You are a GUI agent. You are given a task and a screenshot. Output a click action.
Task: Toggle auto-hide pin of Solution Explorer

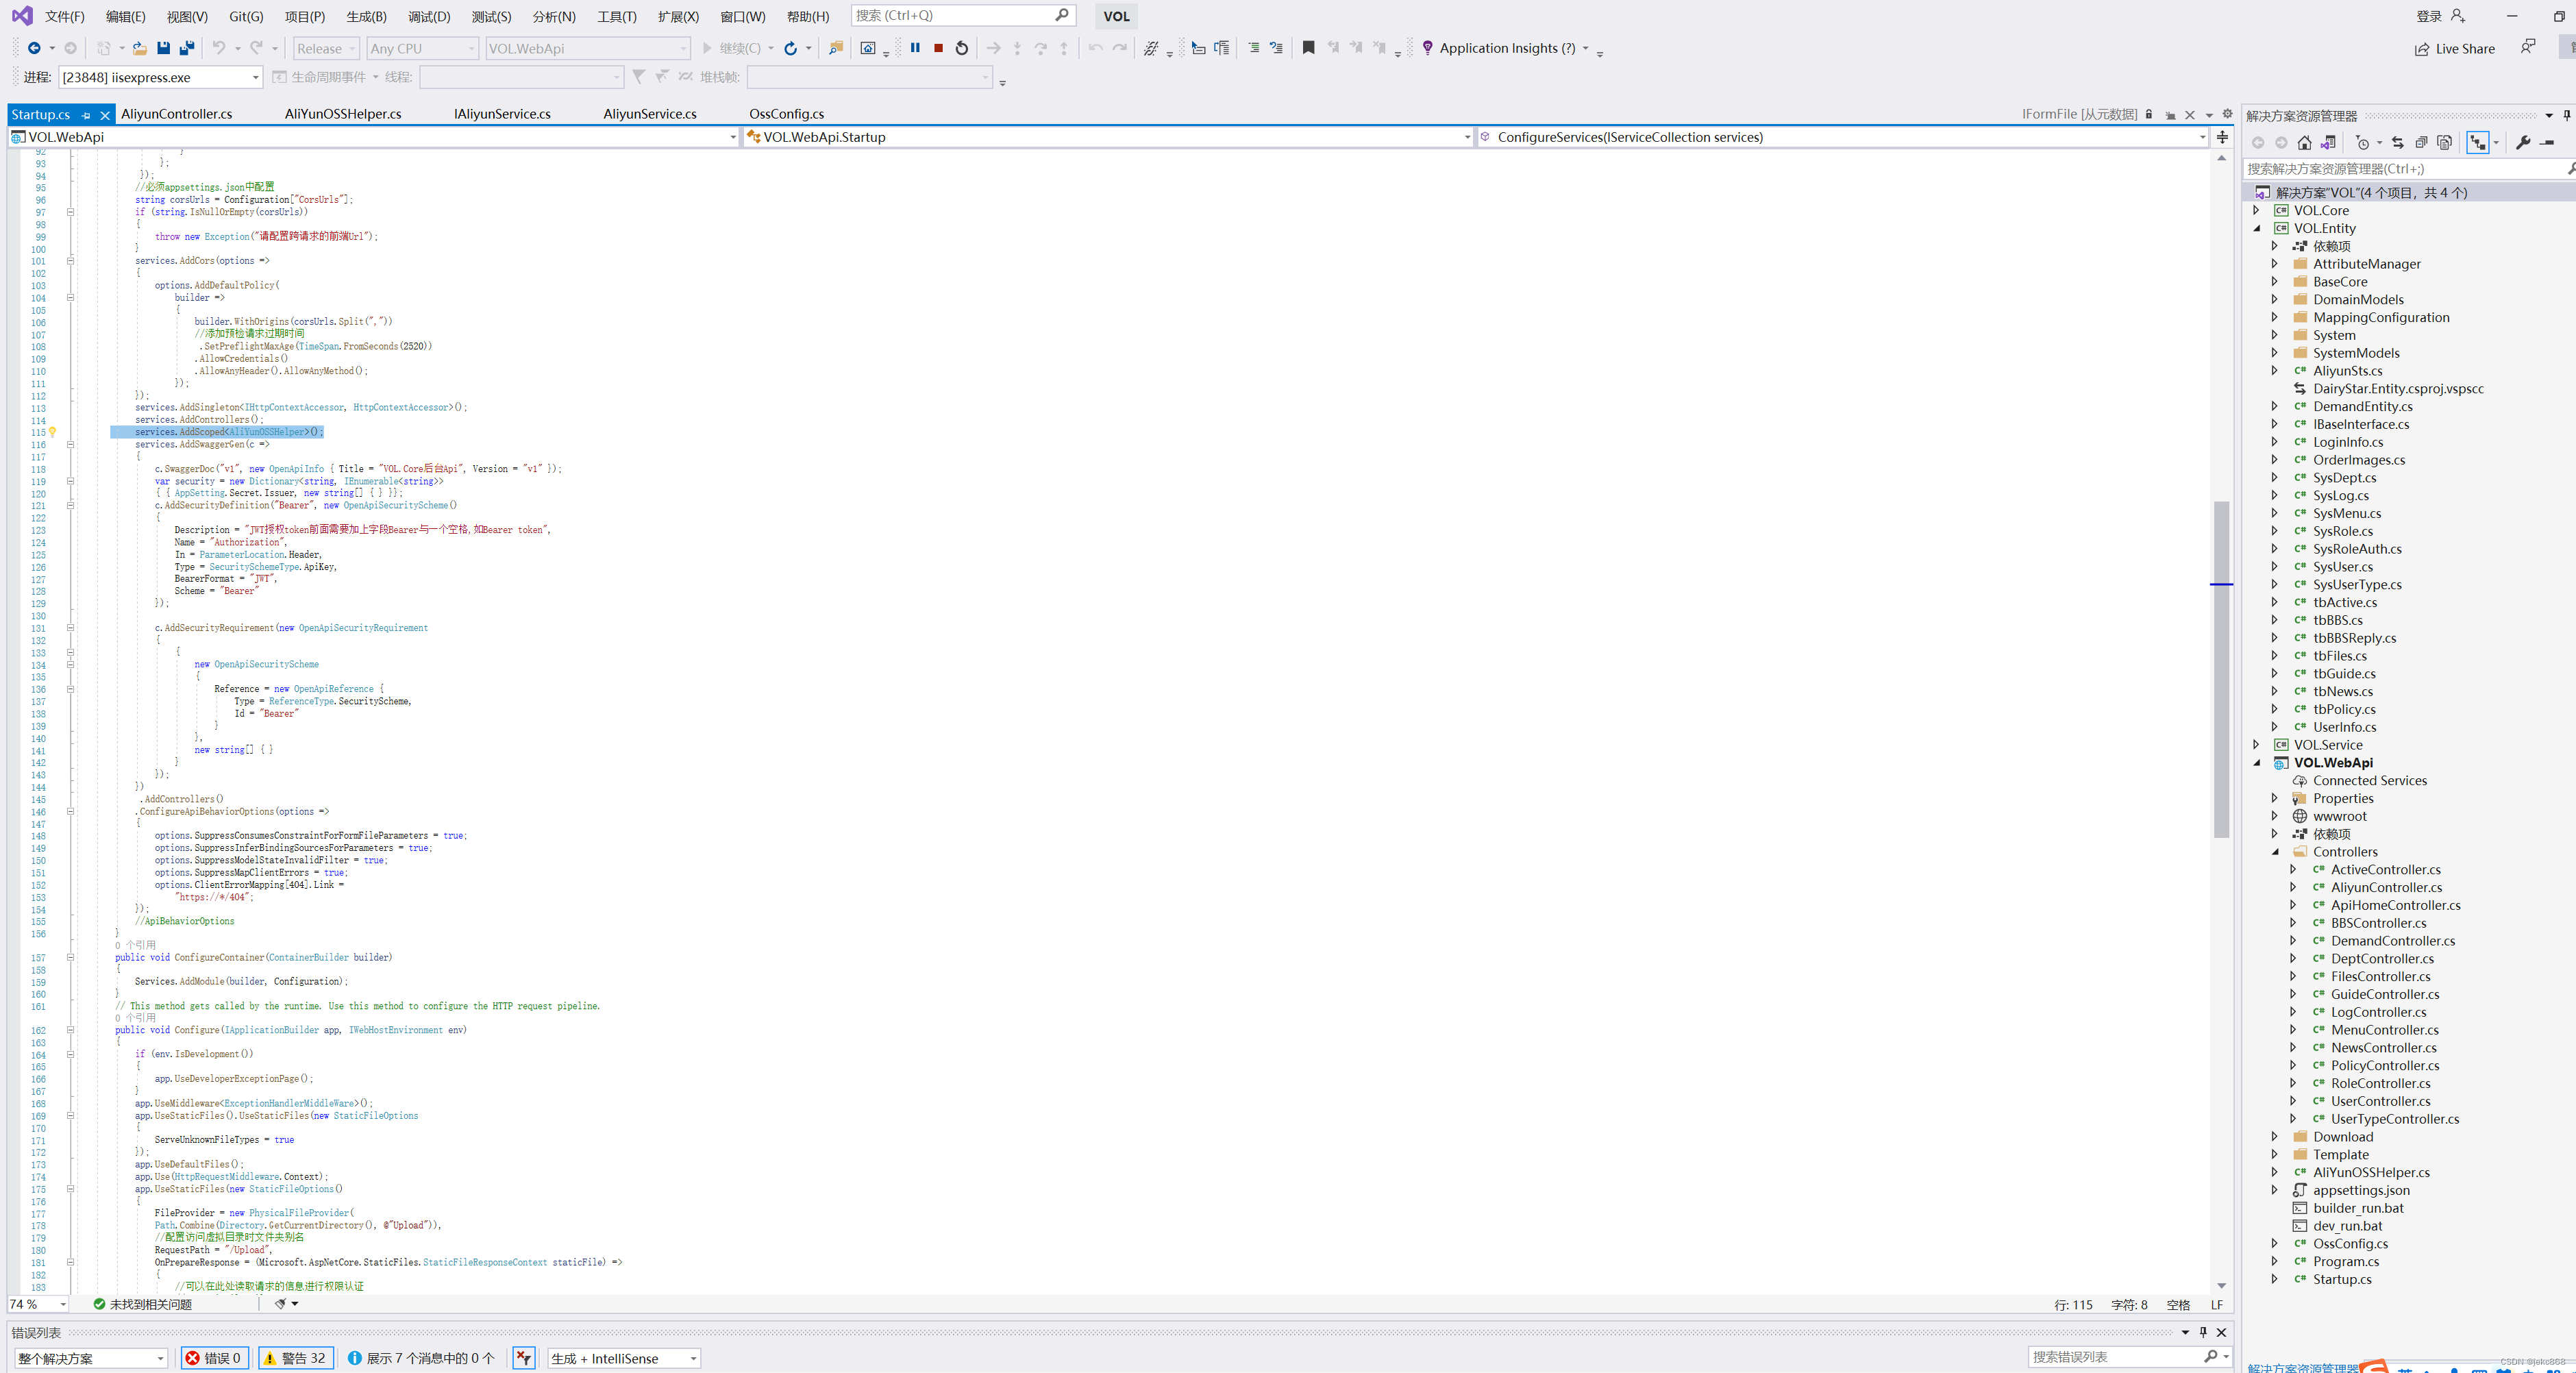2566,115
